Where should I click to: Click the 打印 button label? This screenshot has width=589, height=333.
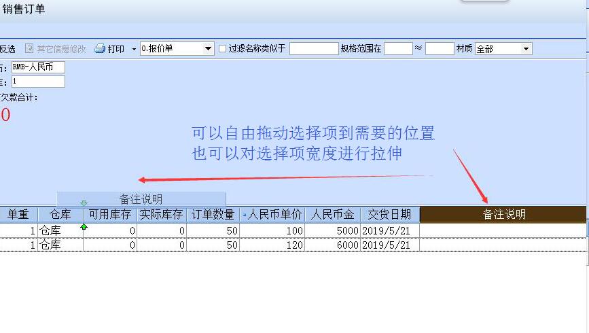click(x=115, y=49)
